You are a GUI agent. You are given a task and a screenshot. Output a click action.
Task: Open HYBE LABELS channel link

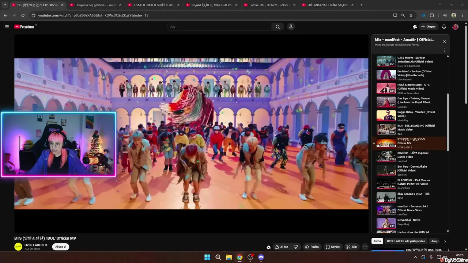click(34, 245)
